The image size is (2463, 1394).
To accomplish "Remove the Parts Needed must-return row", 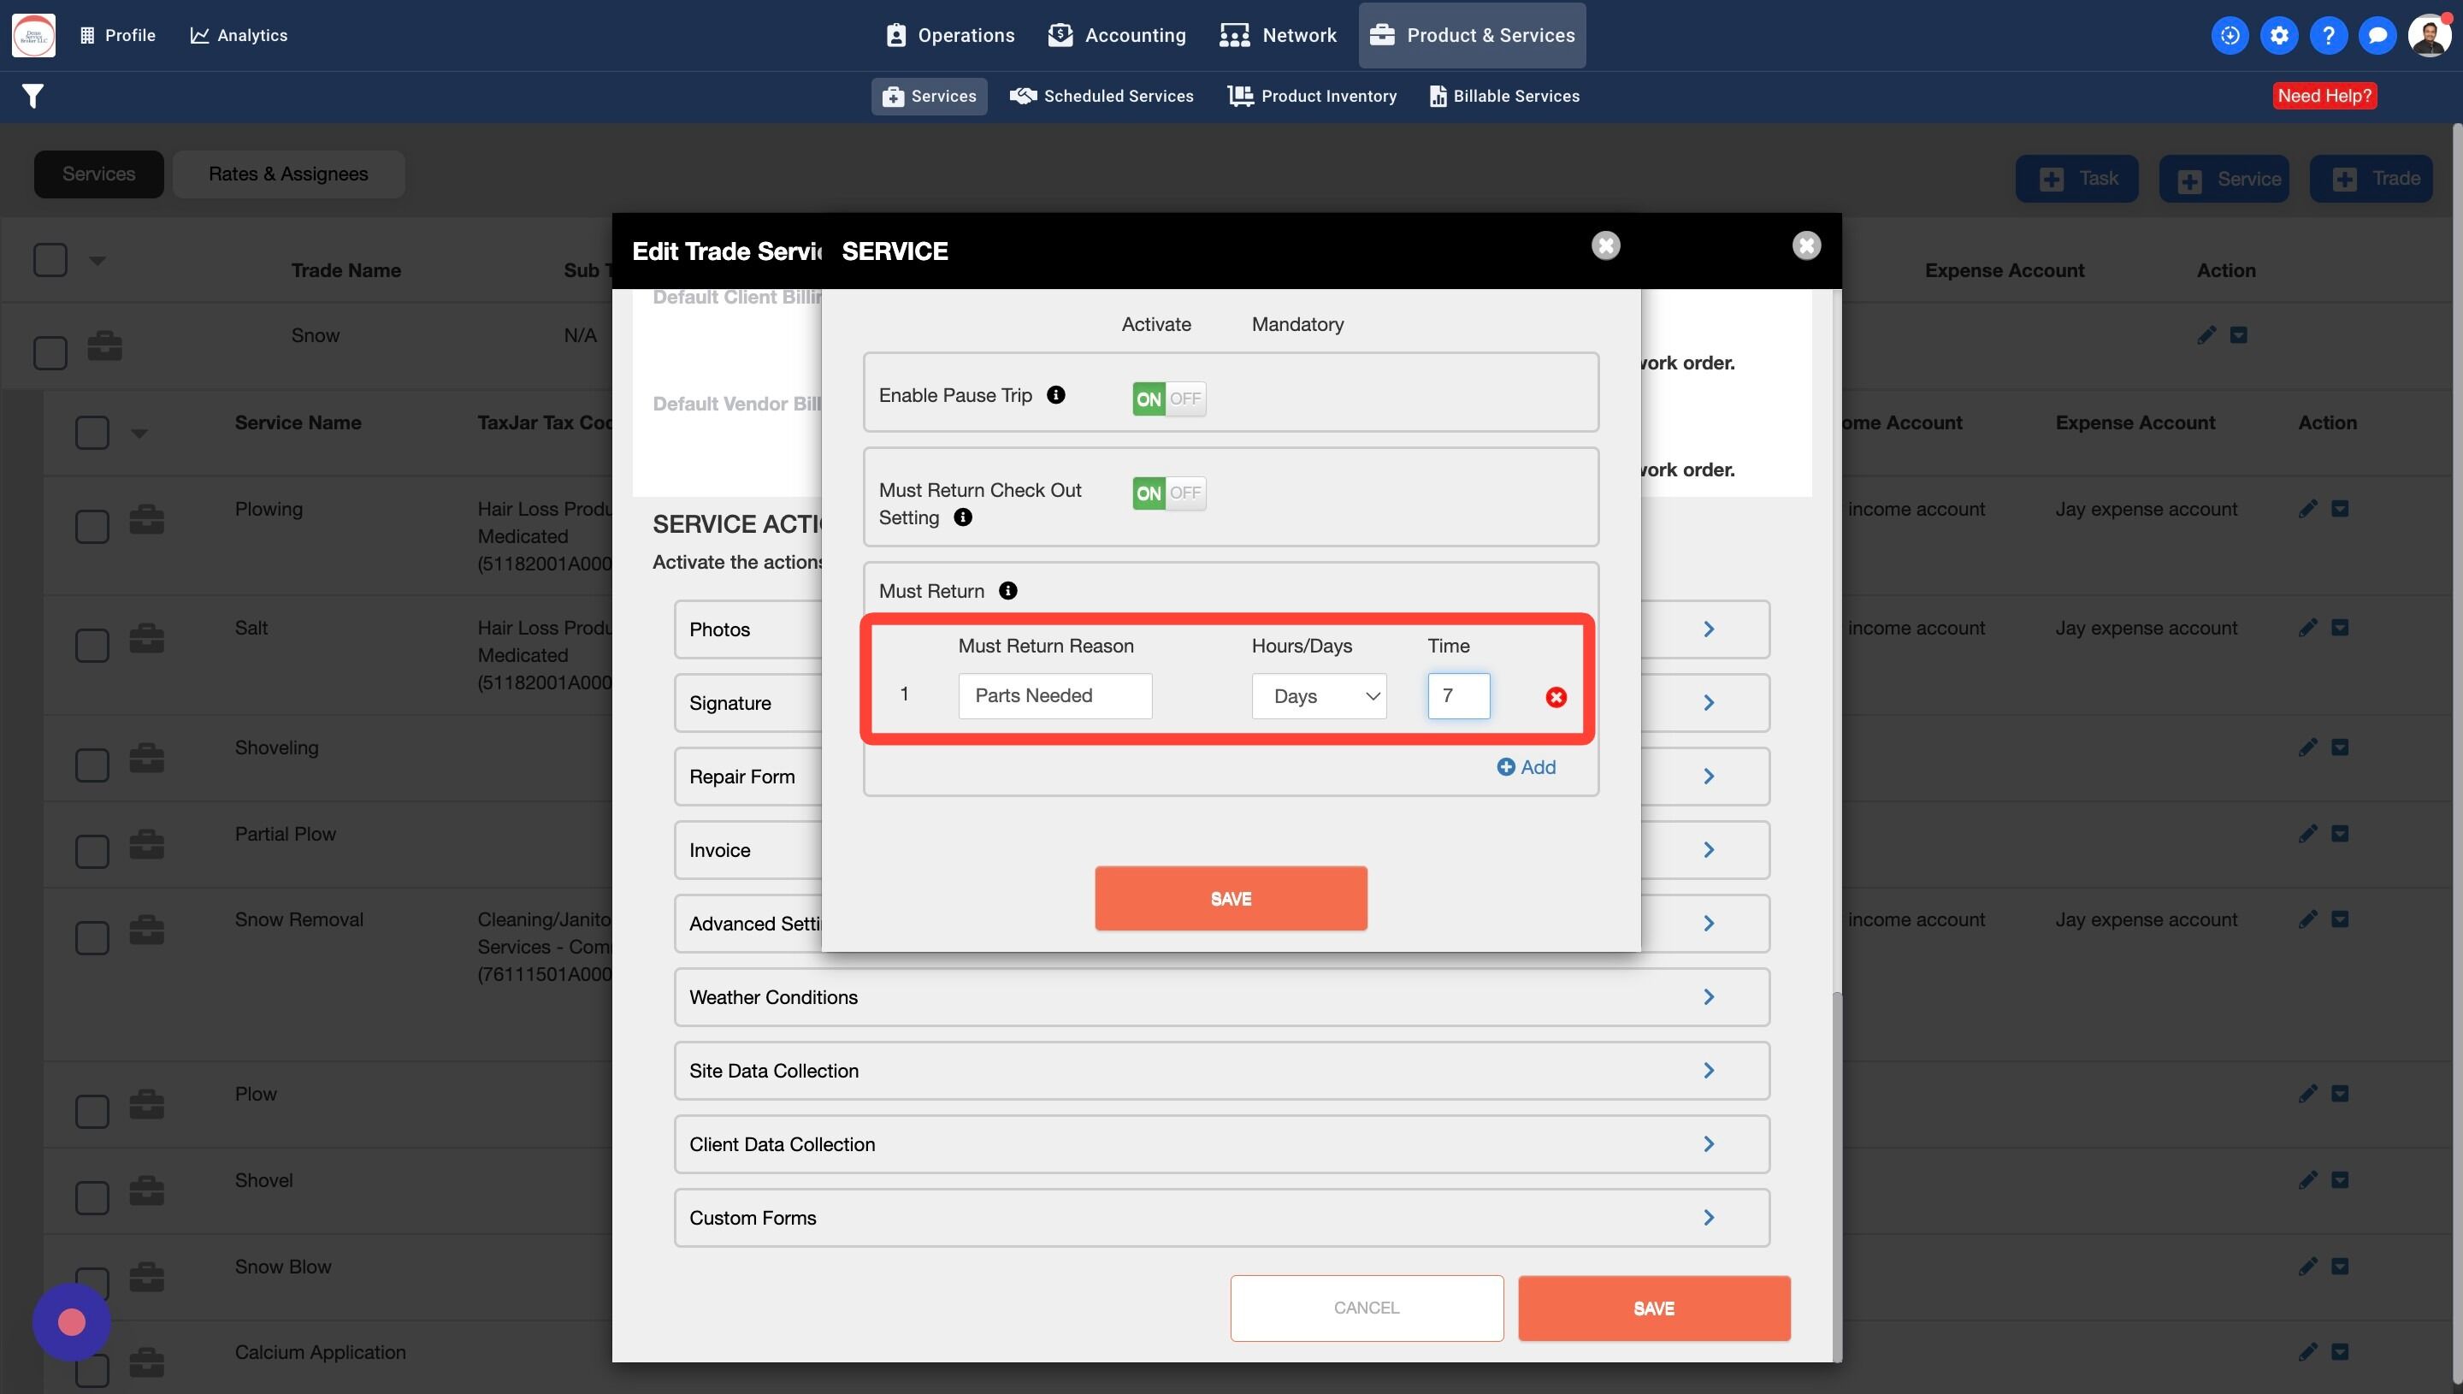I will pyautogui.click(x=1556, y=697).
